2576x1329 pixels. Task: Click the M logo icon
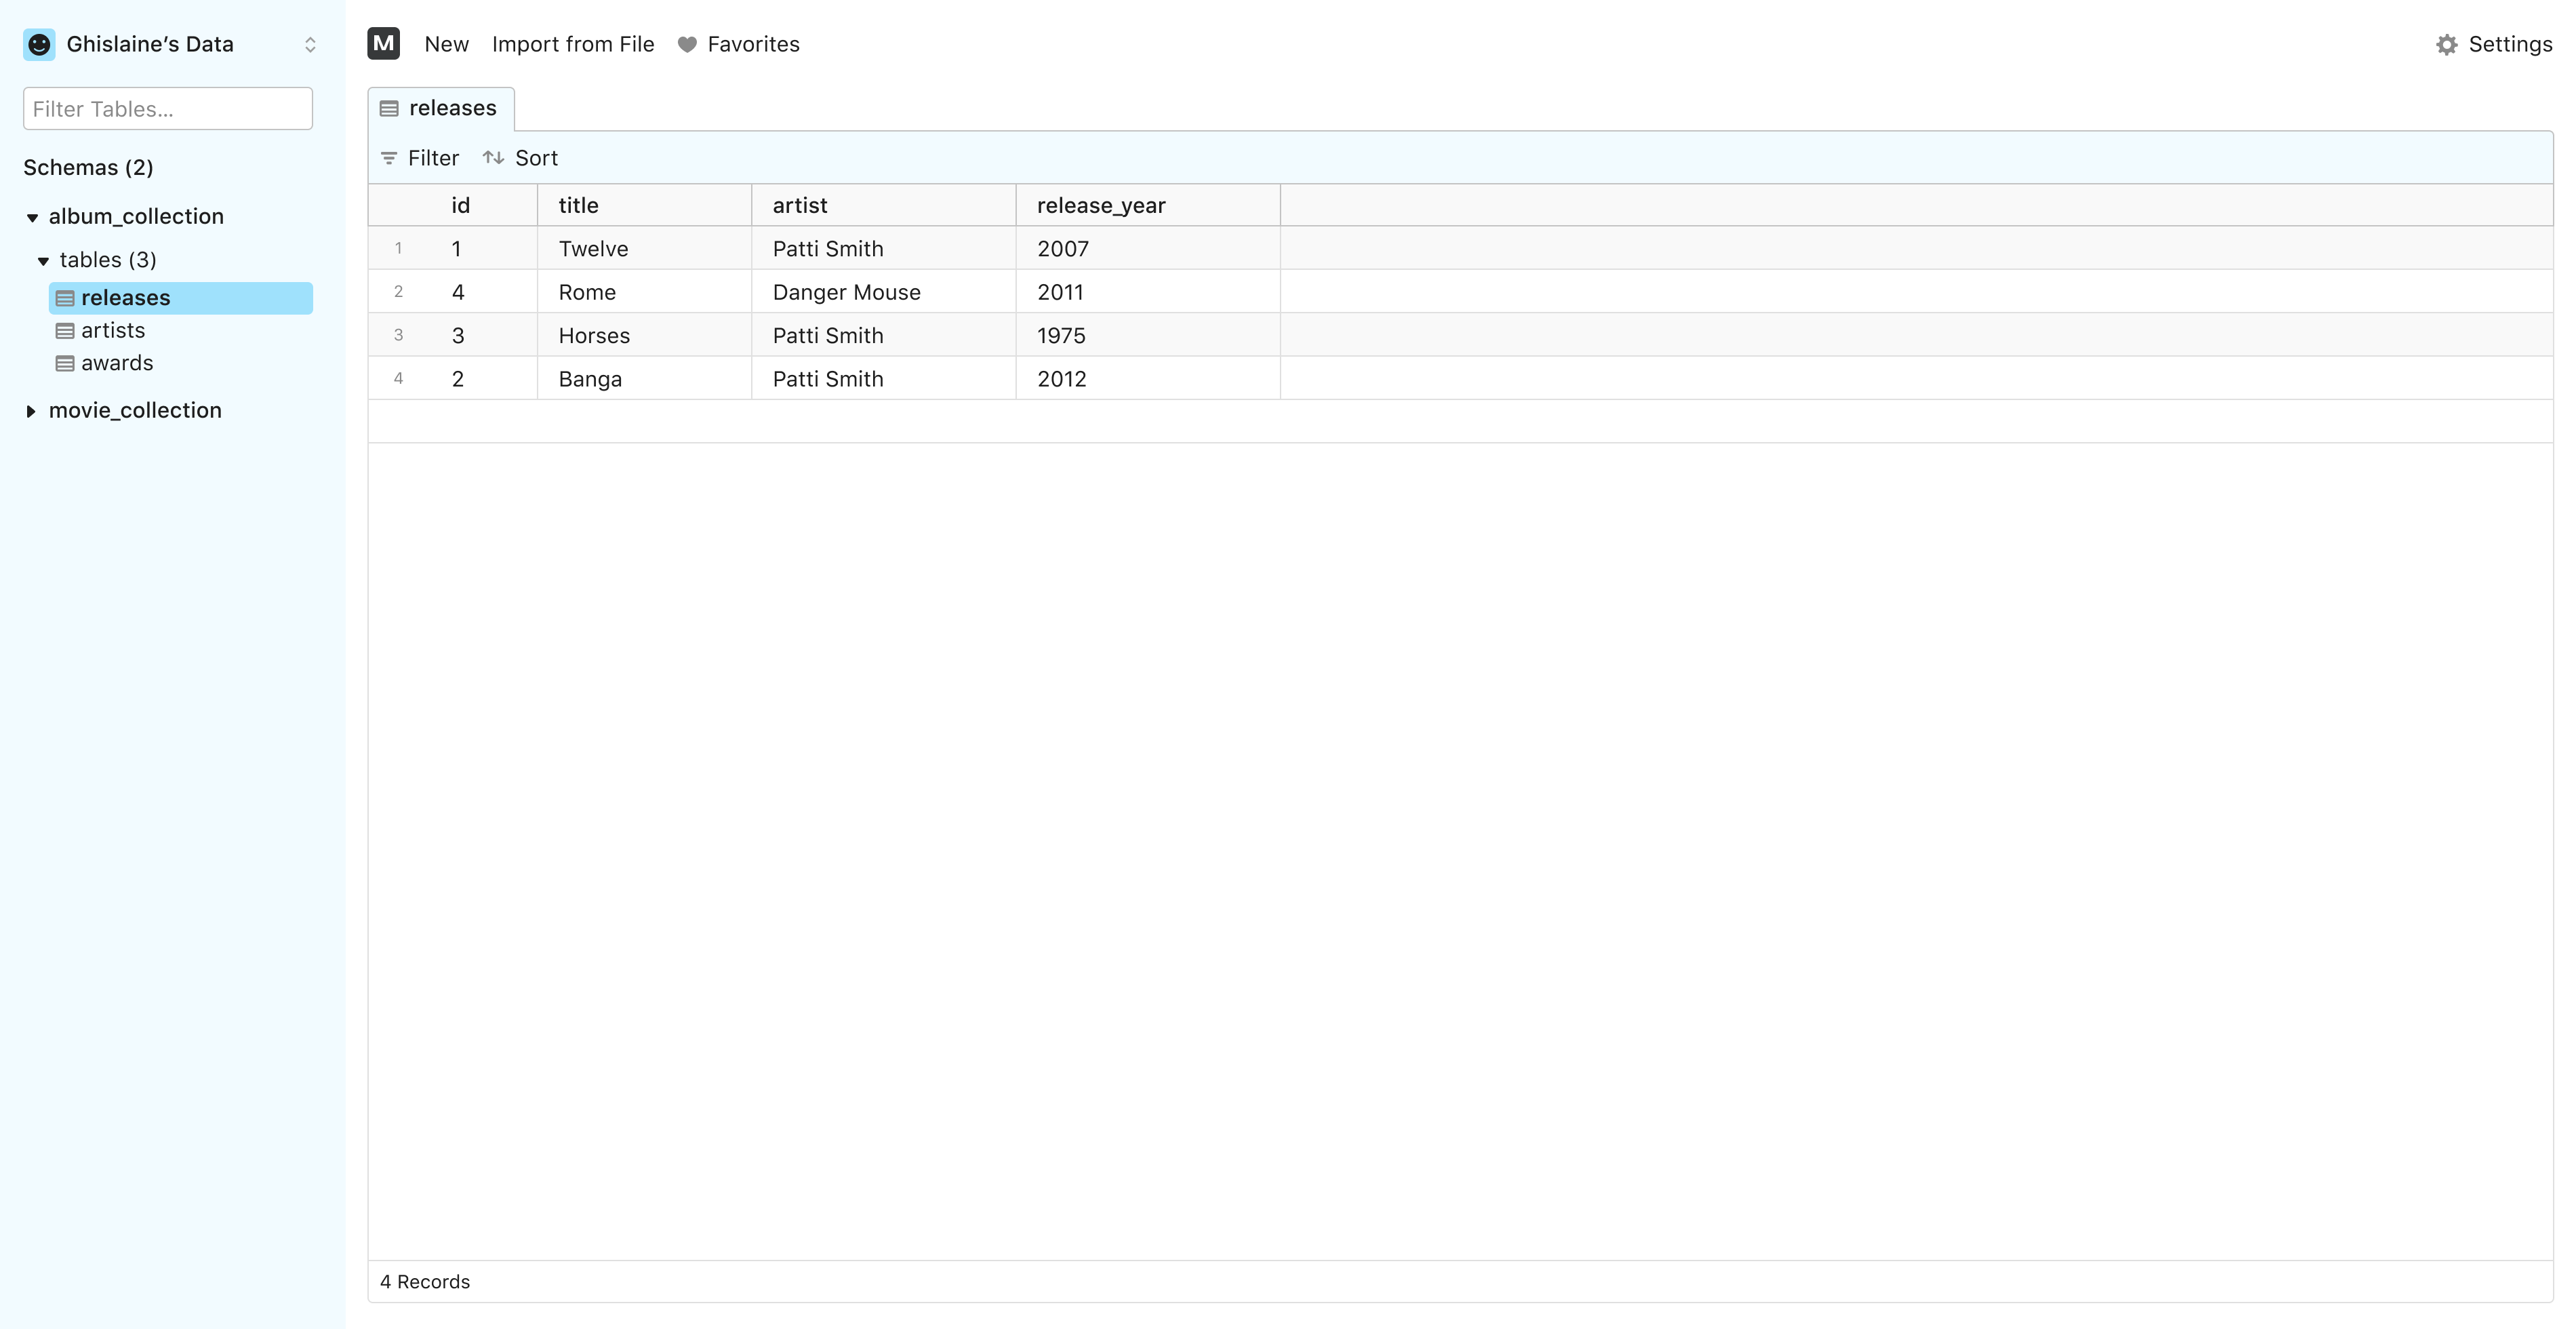tap(384, 43)
